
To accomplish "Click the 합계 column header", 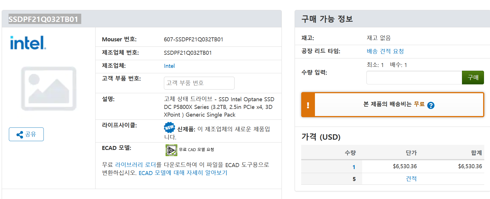I will tap(477, 153).
